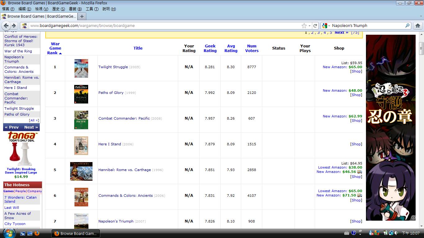Open Commands & Colors: Ancients cover thumbnail
Viewport: 424px width, 238px height.
click(x=81, y=197)
